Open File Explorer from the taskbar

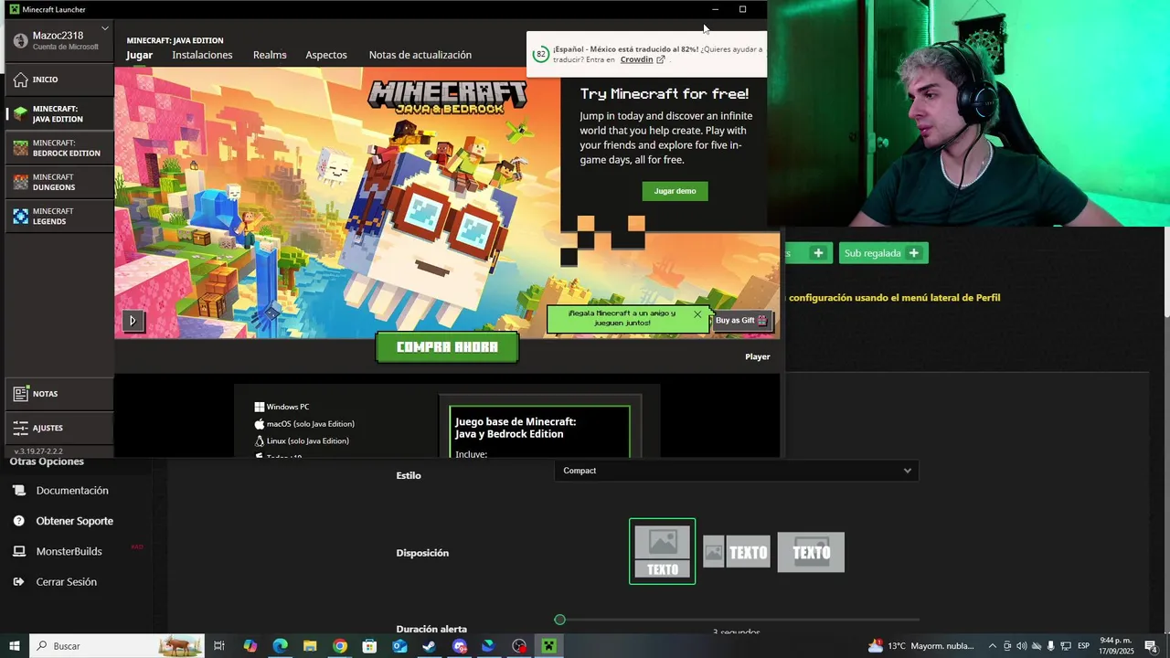(310, 646)
